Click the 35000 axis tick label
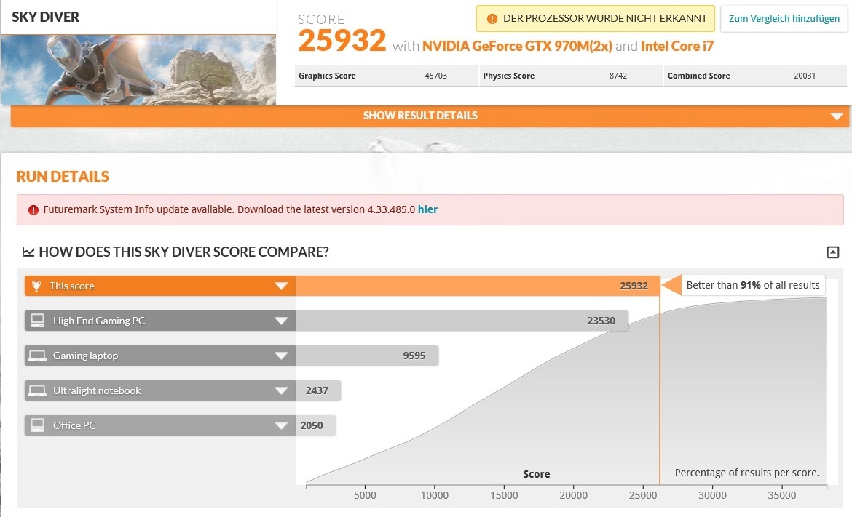 (782, 495)
